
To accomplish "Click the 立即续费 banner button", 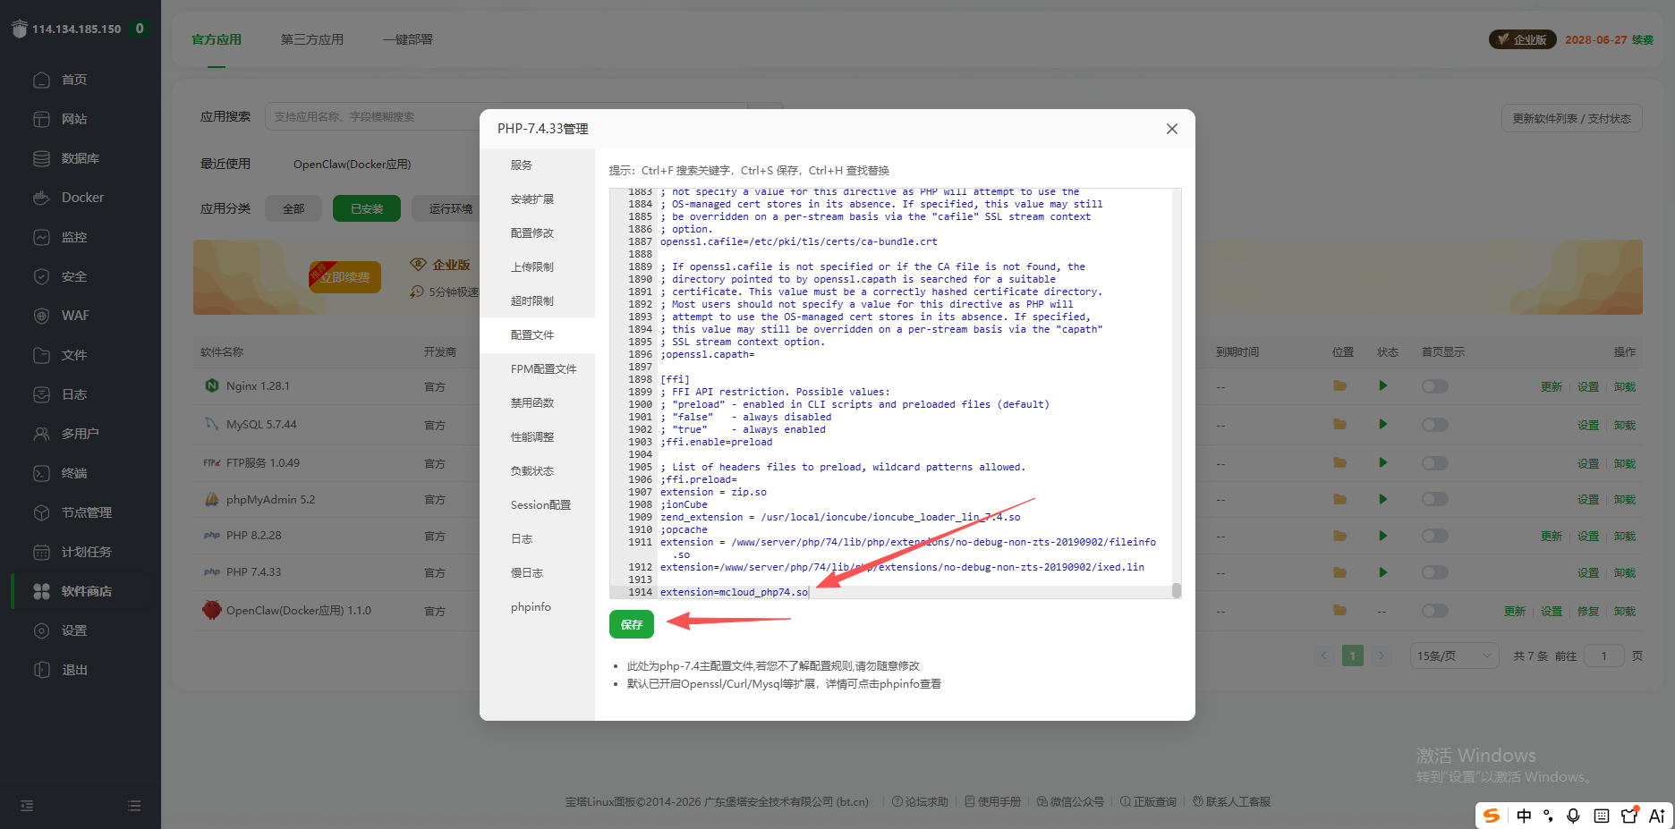I will pos(345,277).
